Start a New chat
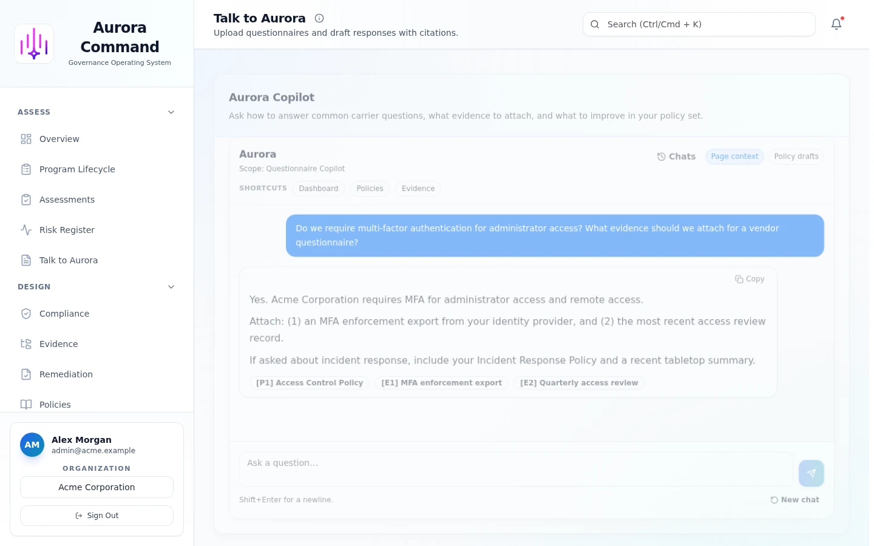Viewport: 874px width, 546px height. [794, 500]
